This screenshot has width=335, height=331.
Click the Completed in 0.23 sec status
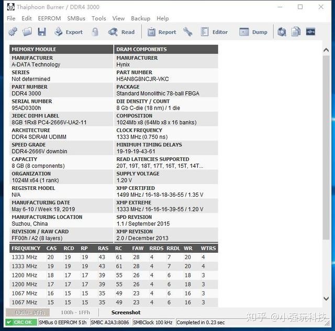[200, 322]
